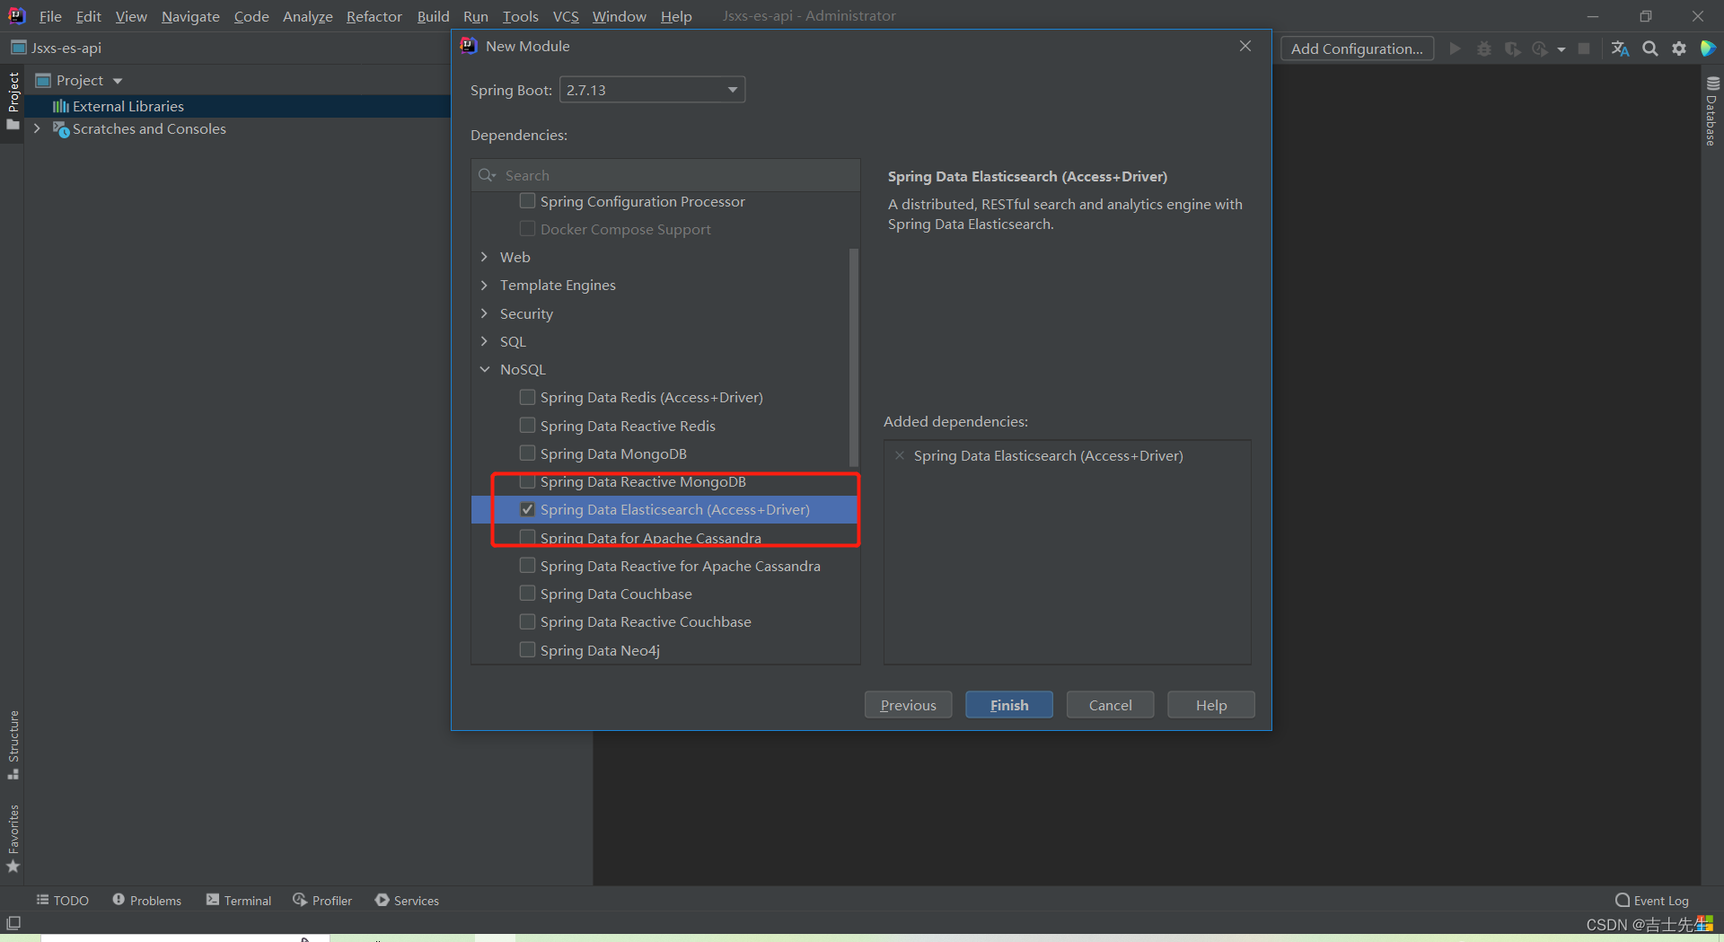This screenshot has width=1724, height=942.
Task: Expand the Security dependency group
Action: [x=485, y=313]
